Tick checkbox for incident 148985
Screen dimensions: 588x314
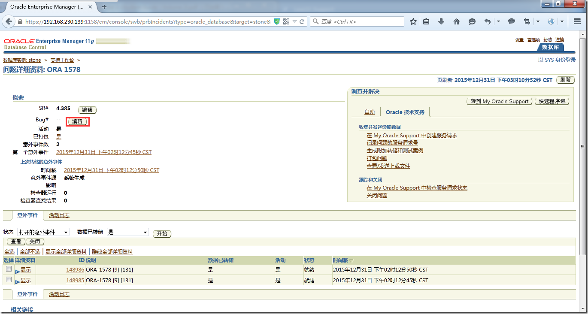[9, 279]
